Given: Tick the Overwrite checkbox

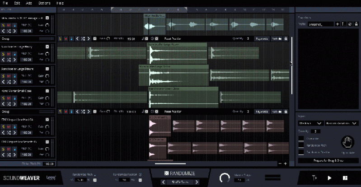Looking at the screenshot, I should (301, 139).
